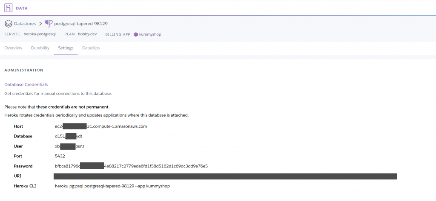Switch to the Overview tab
This screenshot has height=201, width=436.
tap(13, 48)
